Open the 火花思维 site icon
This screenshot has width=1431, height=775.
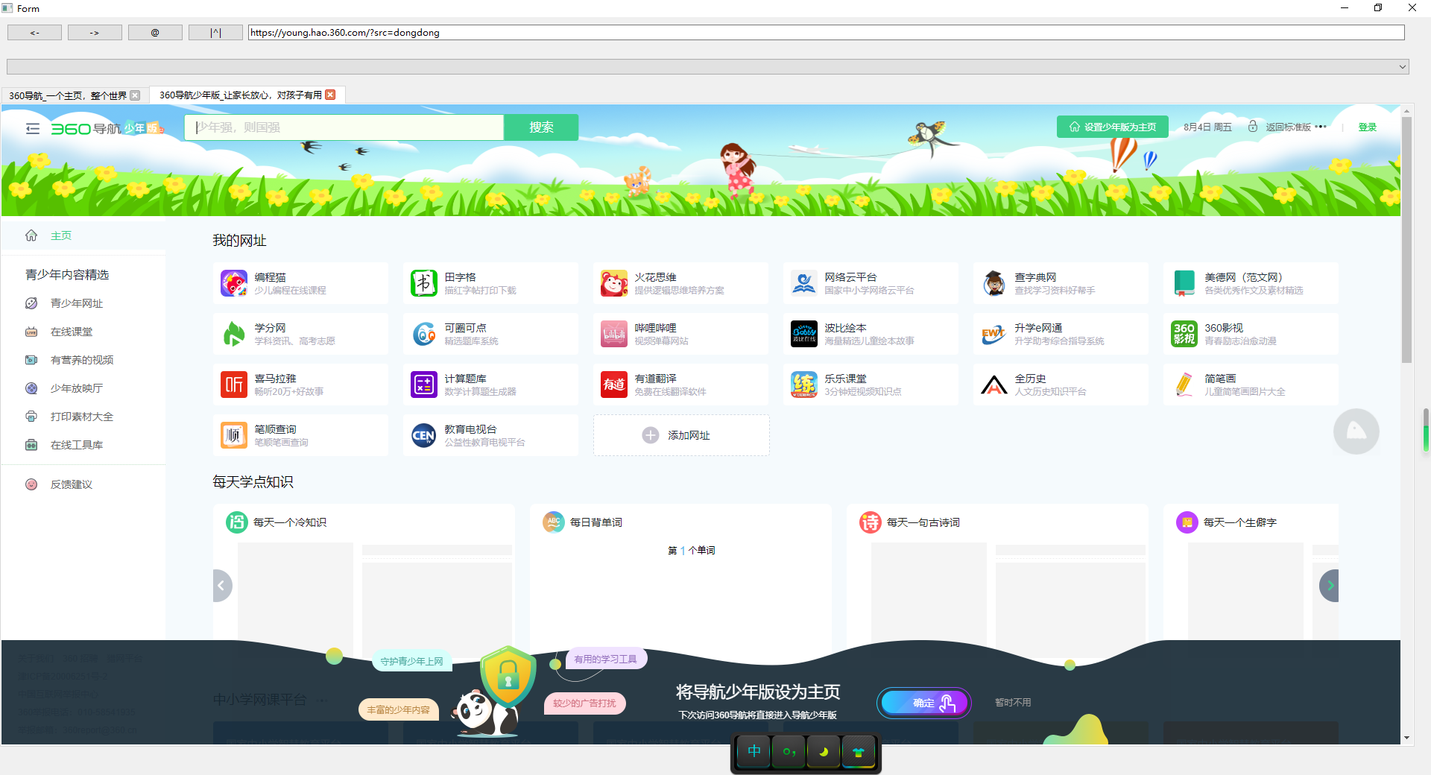614,283
